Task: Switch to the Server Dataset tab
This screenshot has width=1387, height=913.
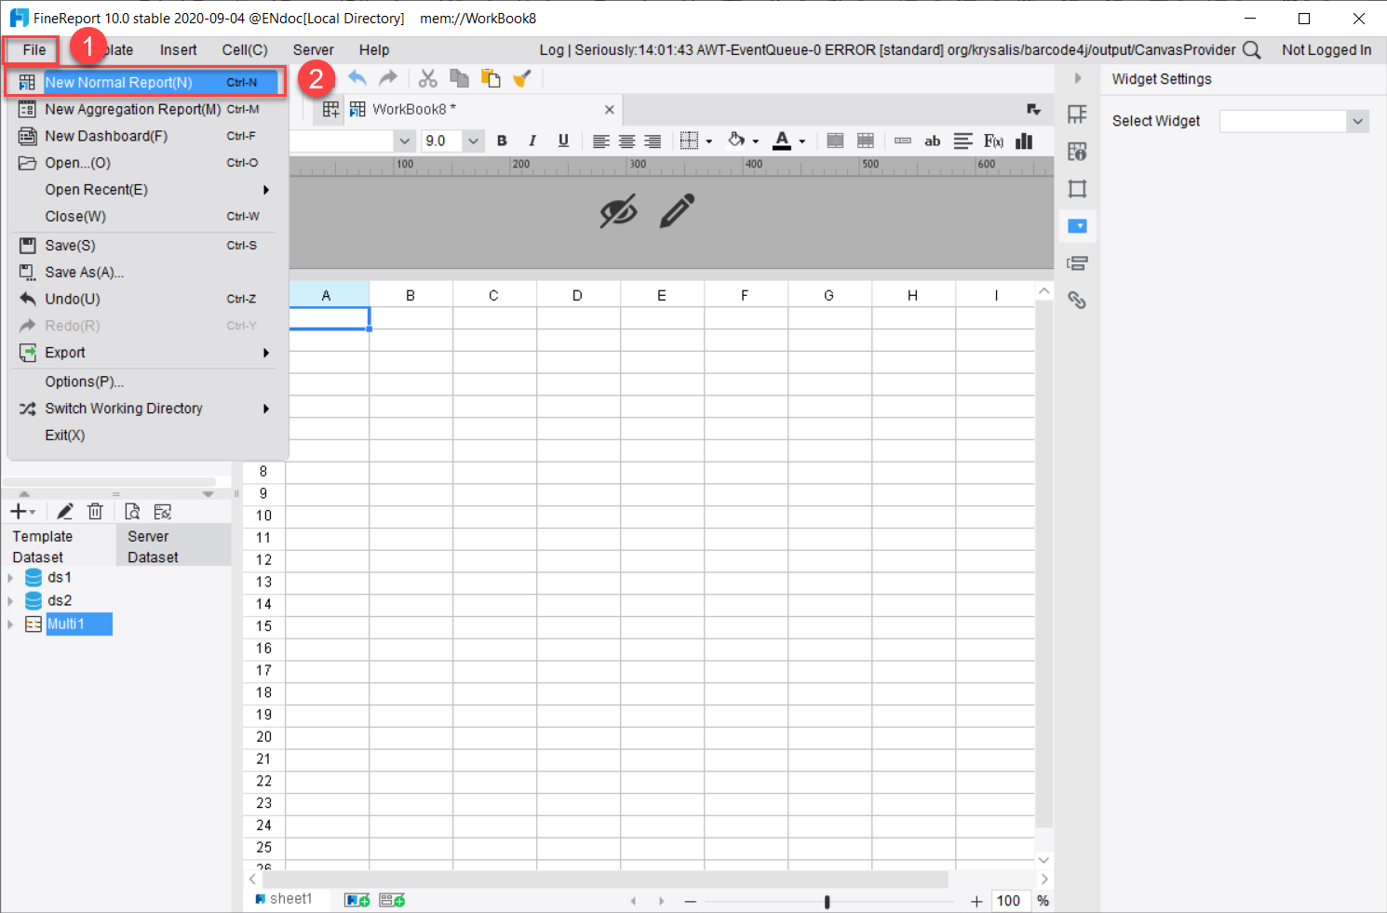Action: pos(173,546)
